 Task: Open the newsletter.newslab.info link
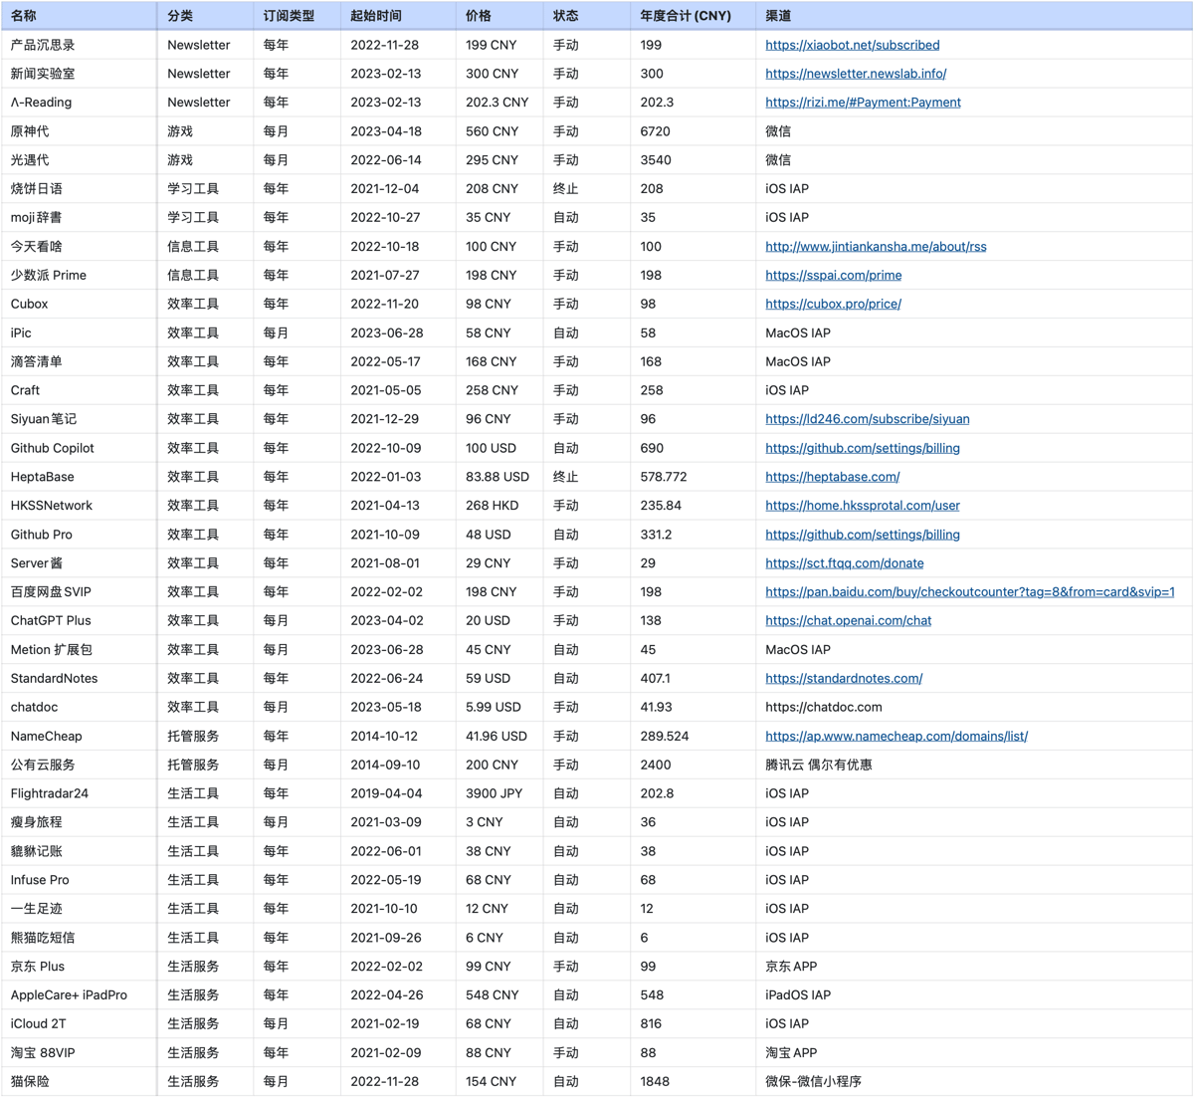tap(856, 74)
